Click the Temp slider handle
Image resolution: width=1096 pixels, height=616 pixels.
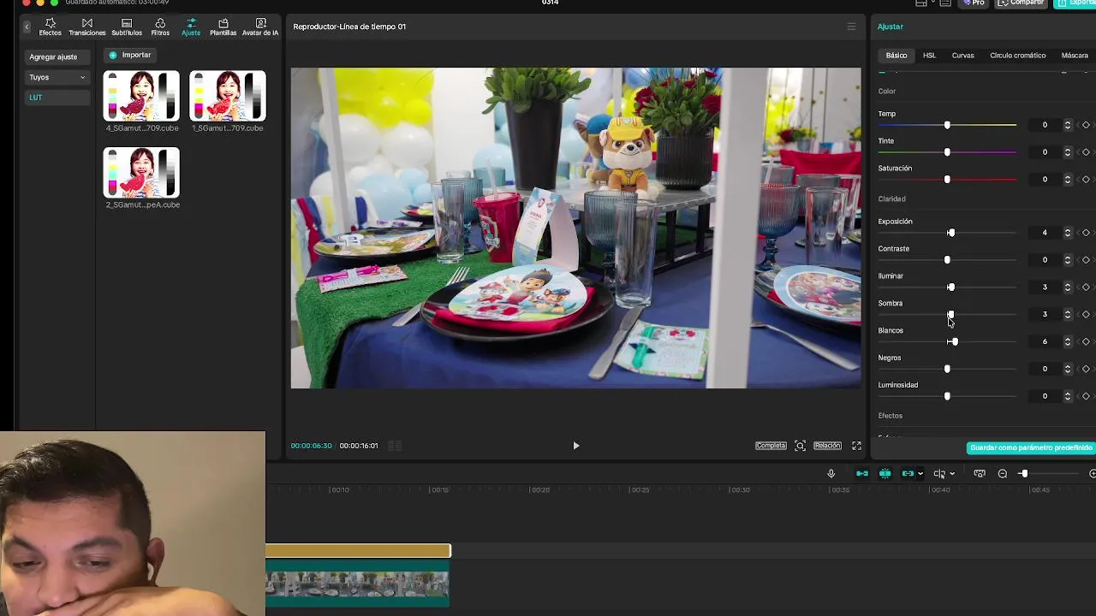[x=947, y=125]
